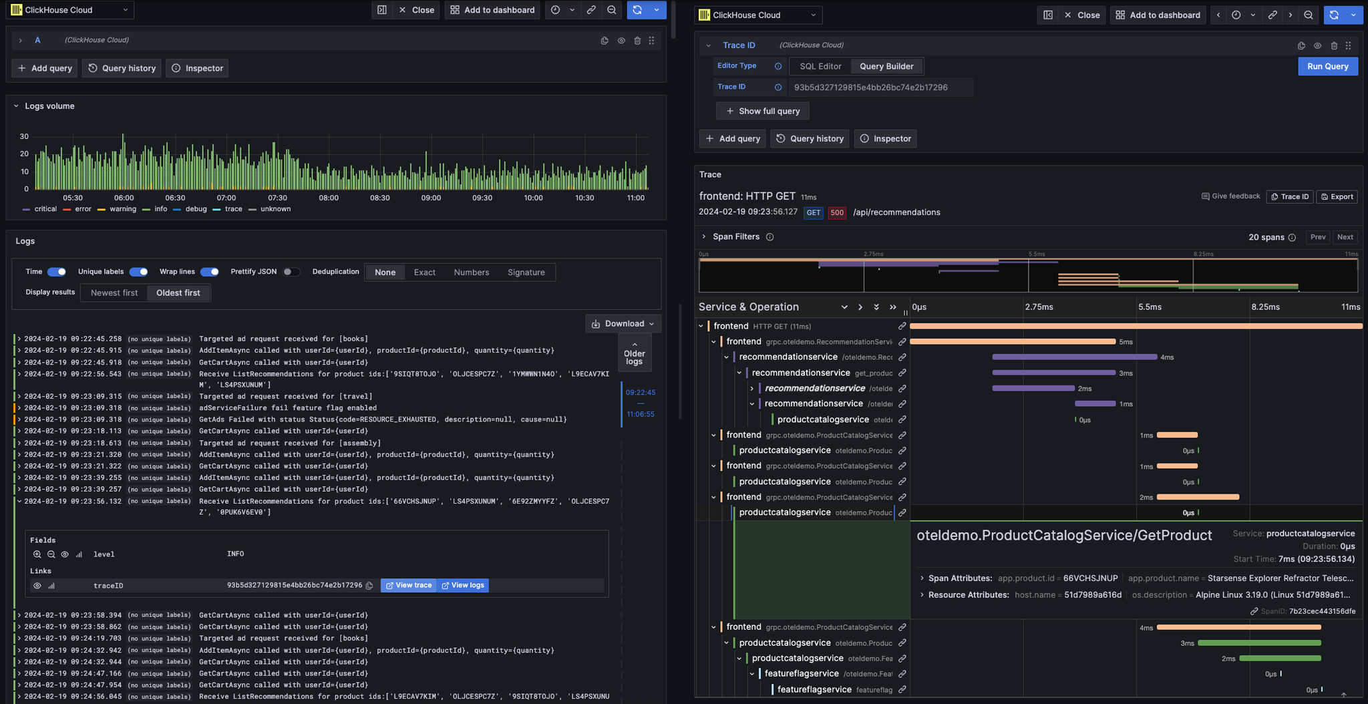Copy shortened link in right pane toolbar
The image size is (1368, 704).
click(1272, 15)
